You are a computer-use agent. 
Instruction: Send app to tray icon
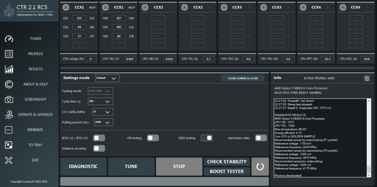(x=9, y=145)
